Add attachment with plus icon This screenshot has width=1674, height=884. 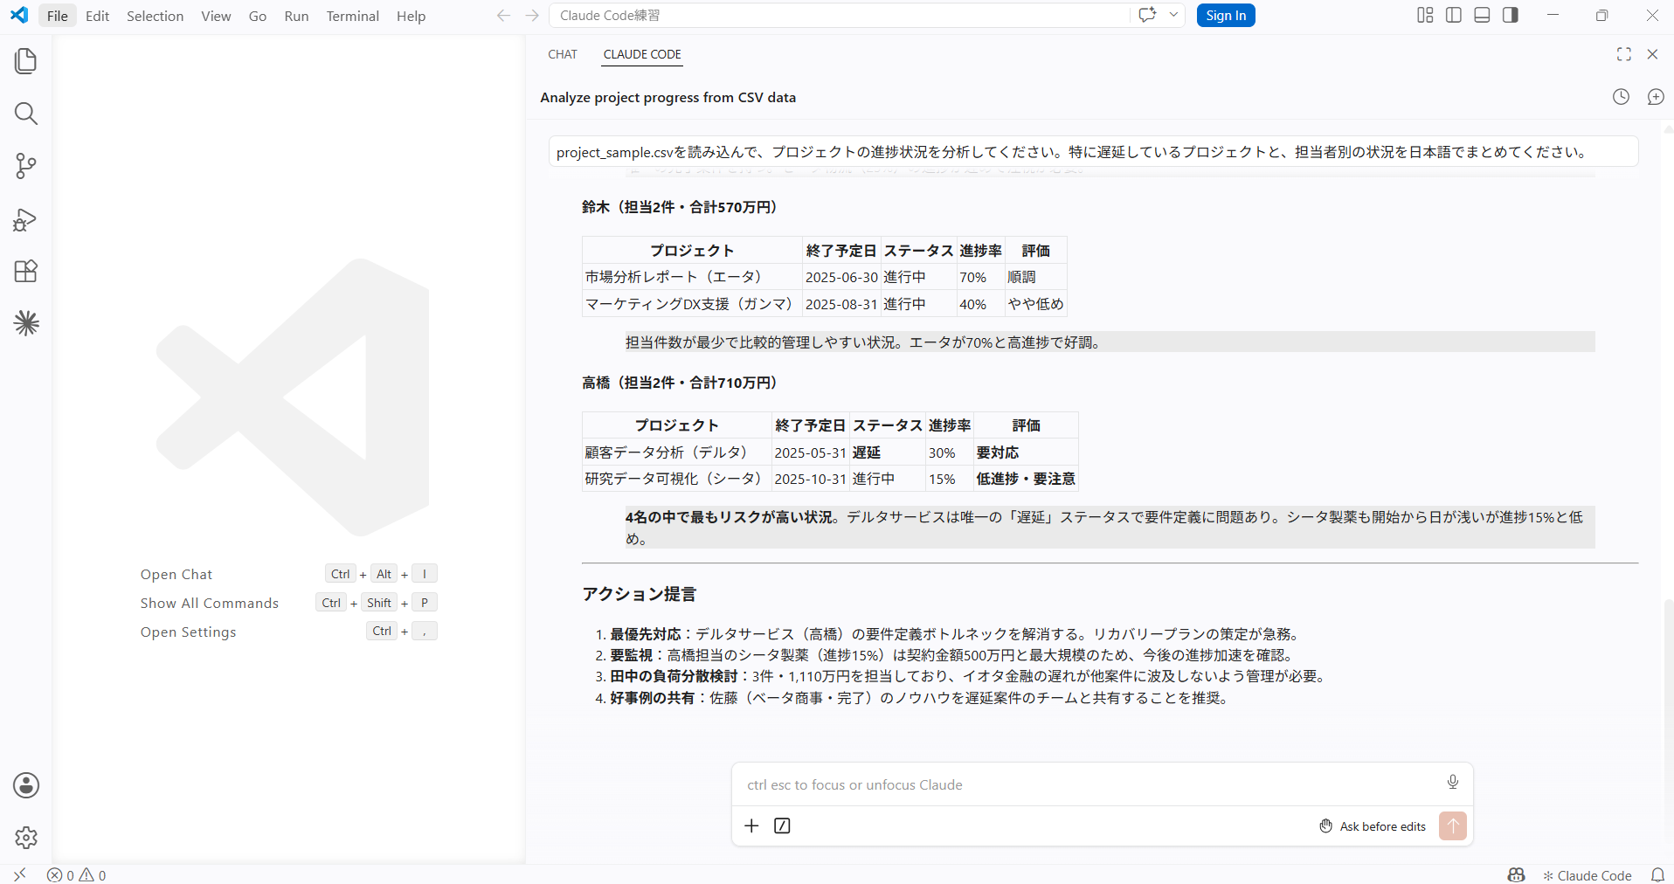click(751, 825)
